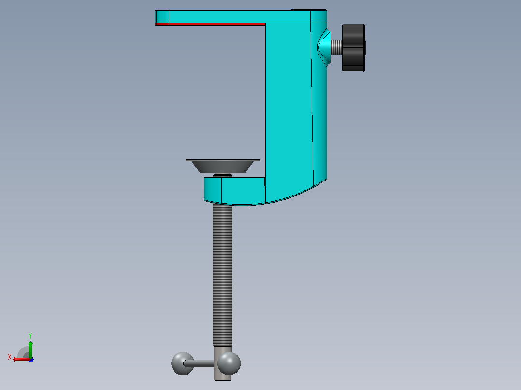Click the gray swivel pad dish

[x=222, y=167]
